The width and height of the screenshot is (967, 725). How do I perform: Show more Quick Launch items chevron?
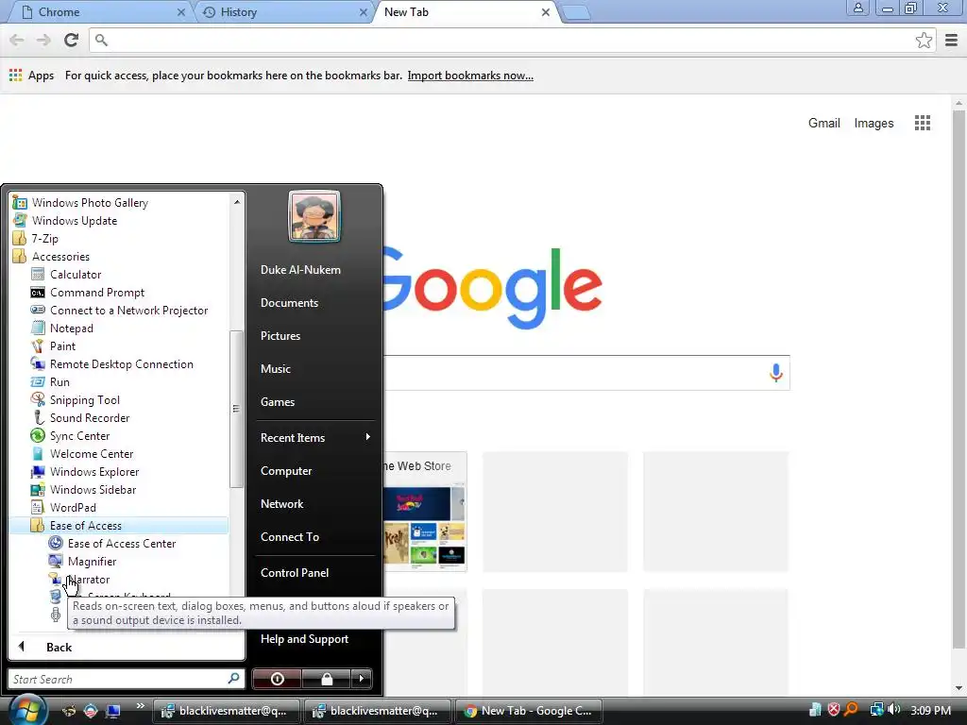click(x=141, y=705)
